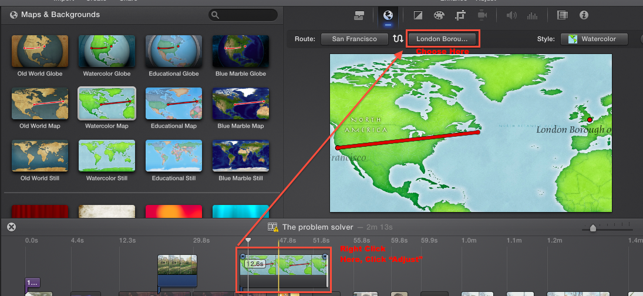Click the 55.8s time ruler label

click(362, 240)
